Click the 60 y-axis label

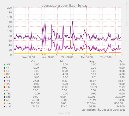coord(10,41)
